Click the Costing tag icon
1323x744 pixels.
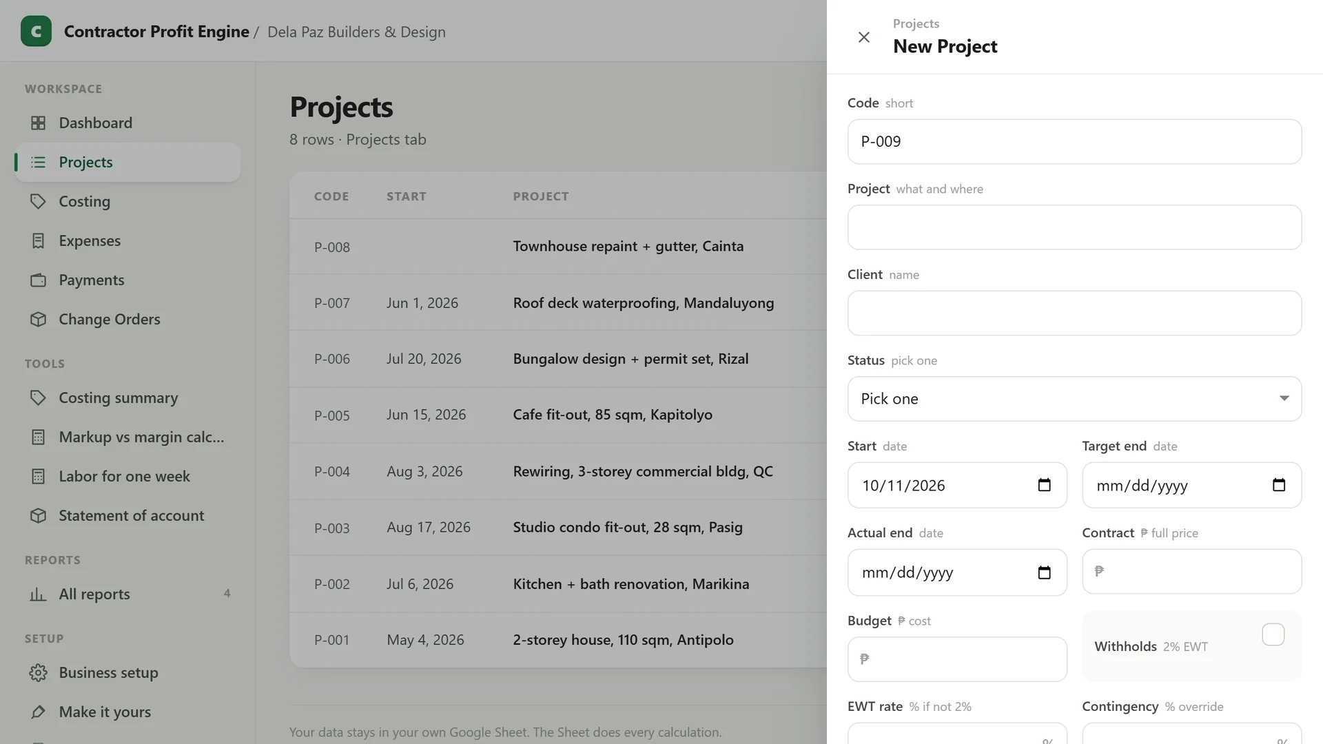pyautogui.click(x=39, y=201)
